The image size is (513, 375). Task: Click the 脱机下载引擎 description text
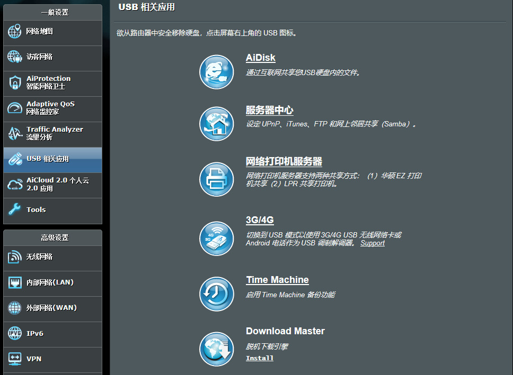point(267,346)
